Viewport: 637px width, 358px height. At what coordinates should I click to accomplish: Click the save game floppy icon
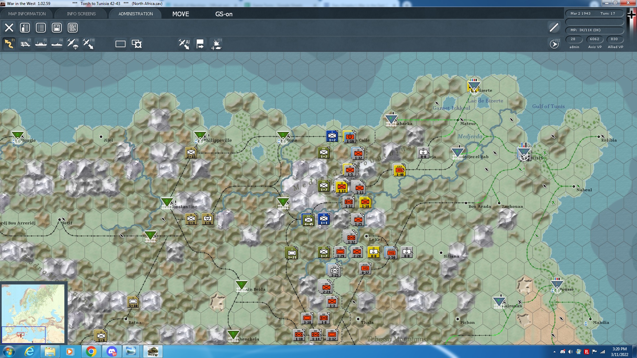tap(57, 28)
